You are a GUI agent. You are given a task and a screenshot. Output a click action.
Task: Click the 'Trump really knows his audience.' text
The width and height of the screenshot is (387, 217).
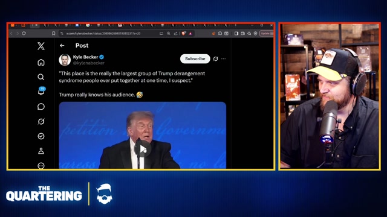coord(97,95)
